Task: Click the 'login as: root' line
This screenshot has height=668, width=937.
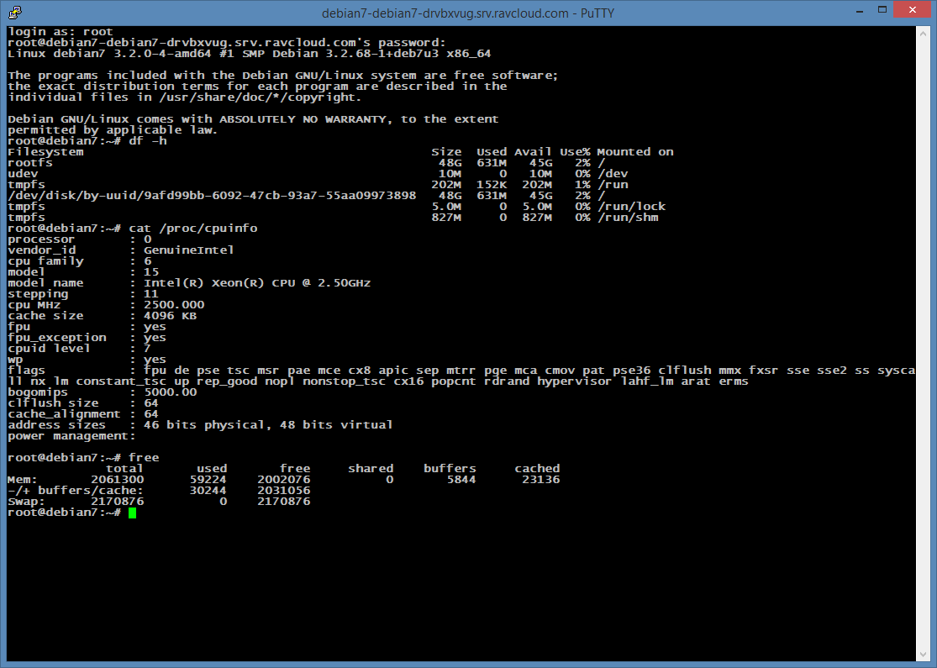Action: pos(60,32)
